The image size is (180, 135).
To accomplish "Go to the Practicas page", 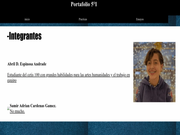I will click(83, 19).
